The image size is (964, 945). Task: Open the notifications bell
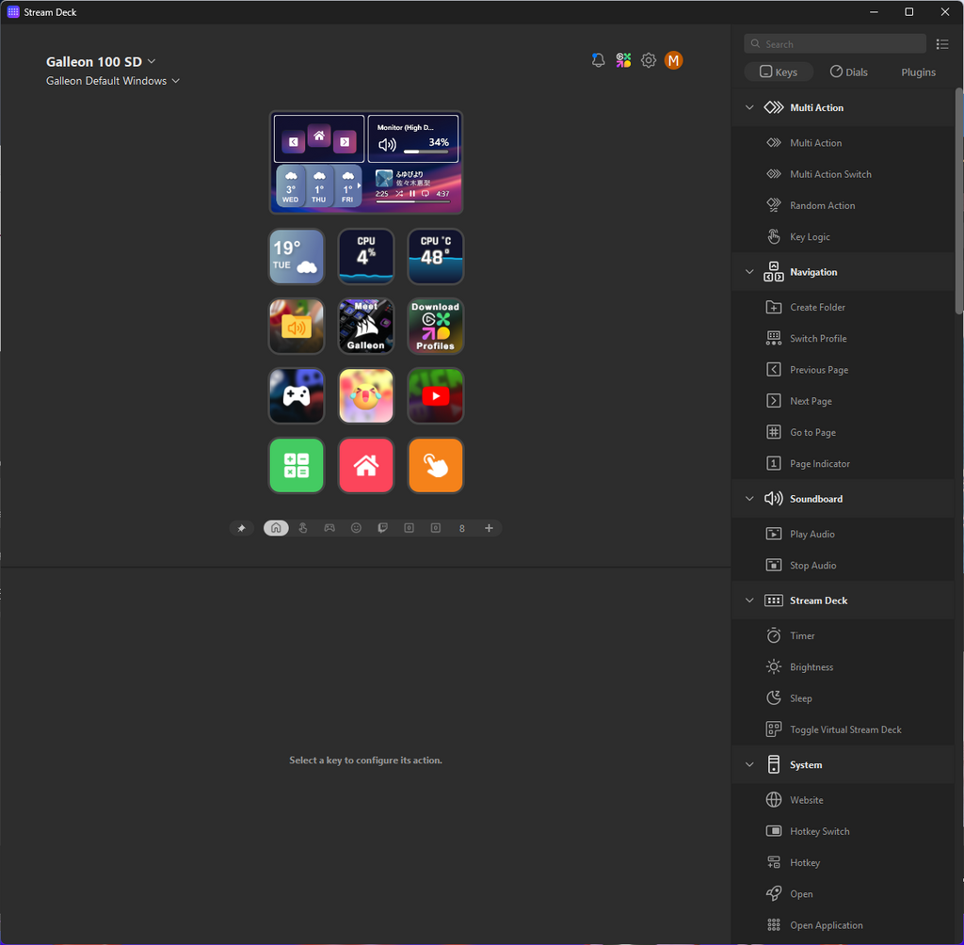click(598, 59)
